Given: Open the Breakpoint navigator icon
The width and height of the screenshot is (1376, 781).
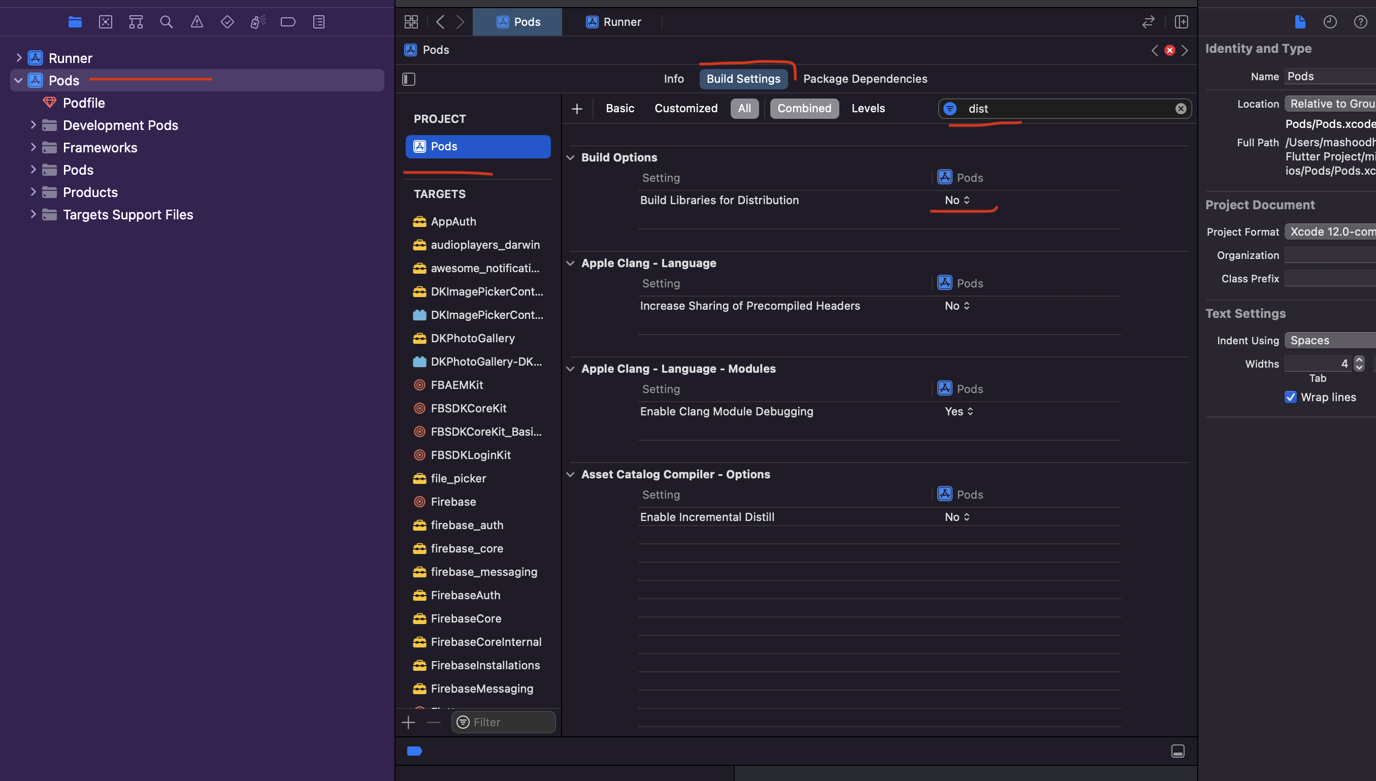Looking at the screenshot, I should click(x=288, y=22).
